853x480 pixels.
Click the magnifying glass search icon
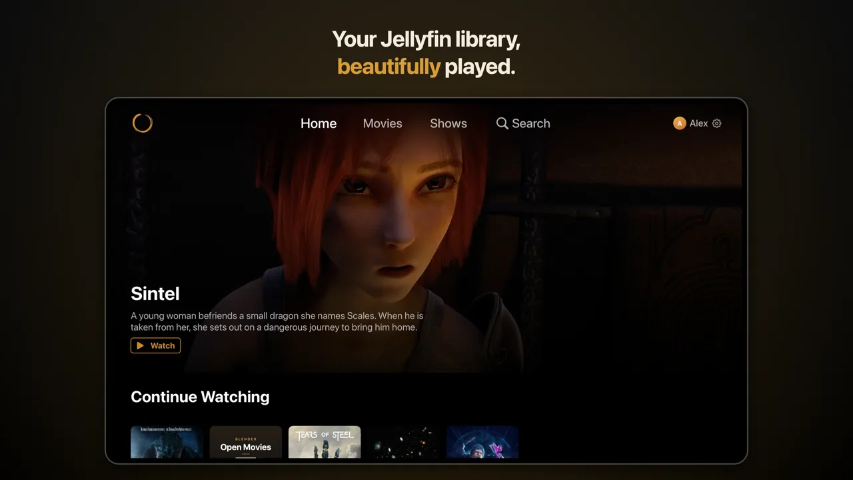click(x=502, y=123)
